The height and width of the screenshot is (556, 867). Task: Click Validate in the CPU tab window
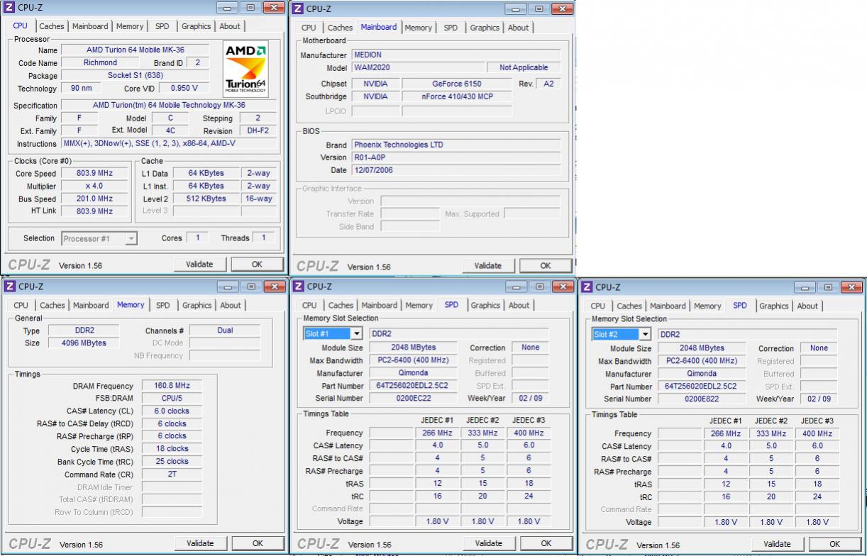tap(199, 265)
